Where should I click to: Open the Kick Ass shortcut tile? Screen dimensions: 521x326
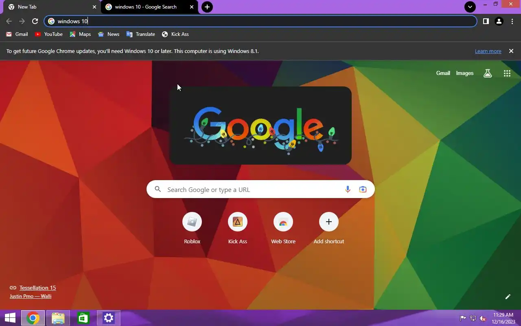pos(238,228)
